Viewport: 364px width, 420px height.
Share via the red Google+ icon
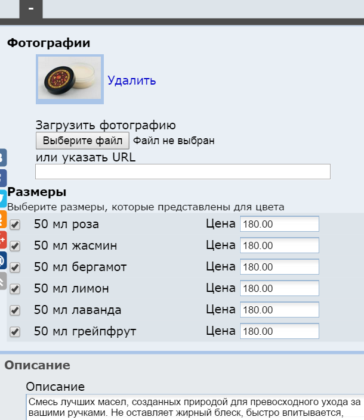coord(3,239)
